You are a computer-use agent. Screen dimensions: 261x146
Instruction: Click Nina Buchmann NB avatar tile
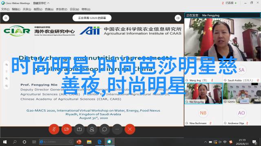coord(203,113)
